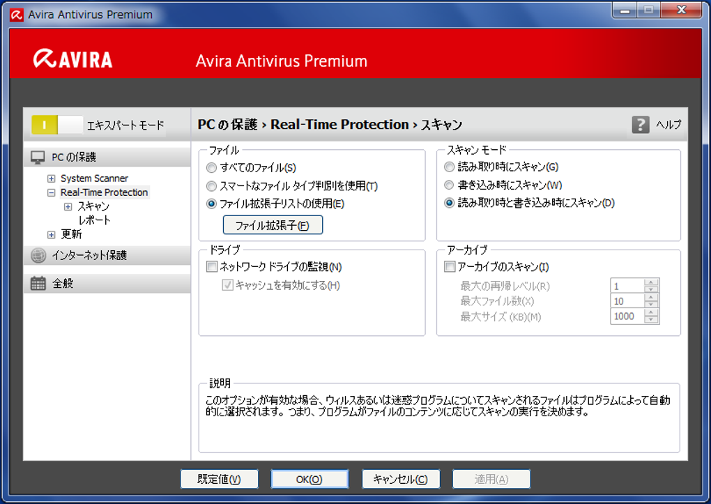Click the 最大ファイル数 field showing 10
Image resolution: width=711 pixels, height=504 pixels.
[x=627, y=301]
